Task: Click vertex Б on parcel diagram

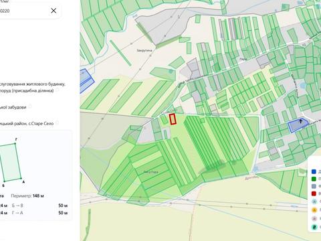Action: [x=4, y=181]
